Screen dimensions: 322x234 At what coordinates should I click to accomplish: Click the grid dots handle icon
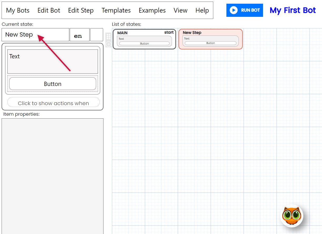coord(108,36)
